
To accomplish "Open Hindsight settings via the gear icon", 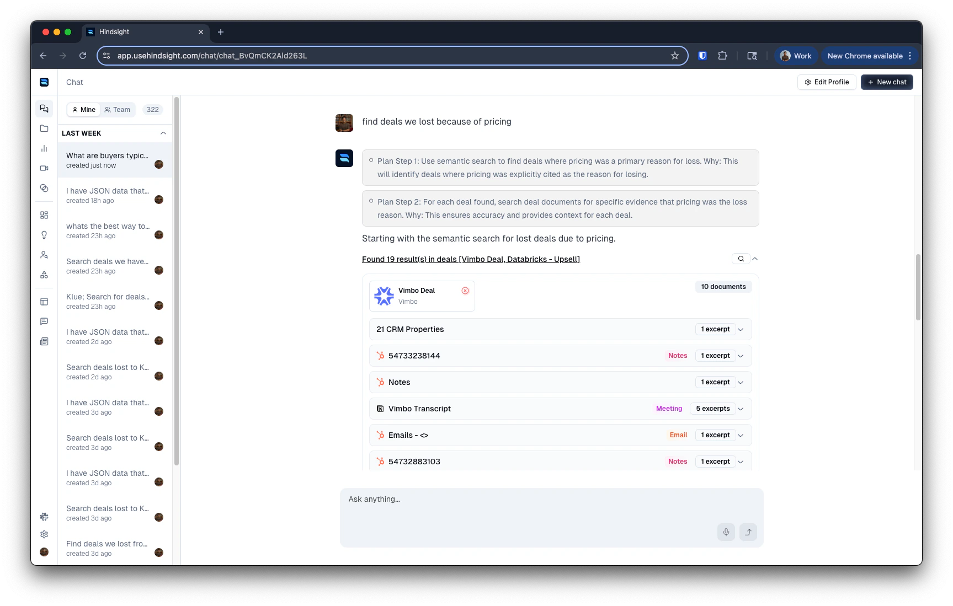I will (x=44, y=534).
